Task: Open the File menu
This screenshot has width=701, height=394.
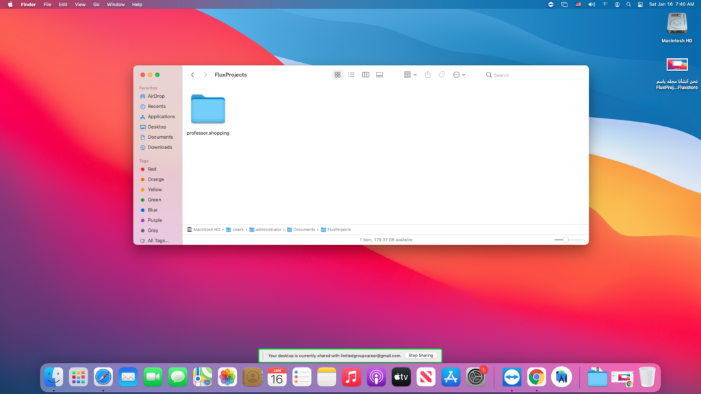Action: click(47, 5)
